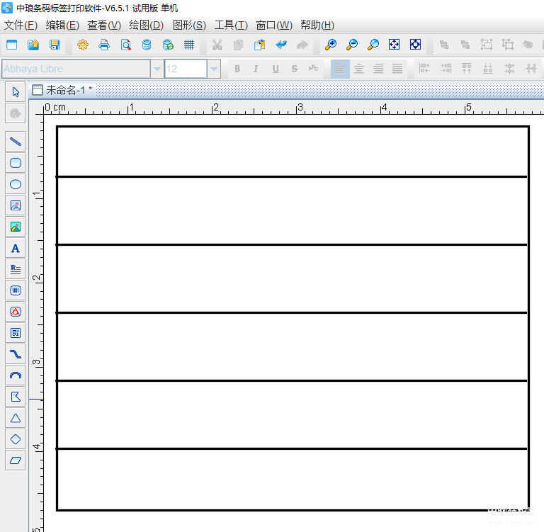544x532 pixels.
Task: Click the fit-to-window zoom icon
Action: (394, 45)
